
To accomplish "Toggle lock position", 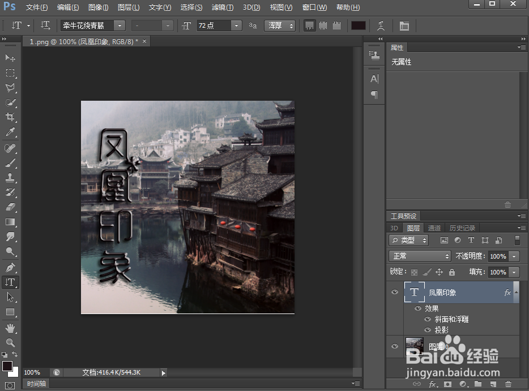I will coord(440,272).
